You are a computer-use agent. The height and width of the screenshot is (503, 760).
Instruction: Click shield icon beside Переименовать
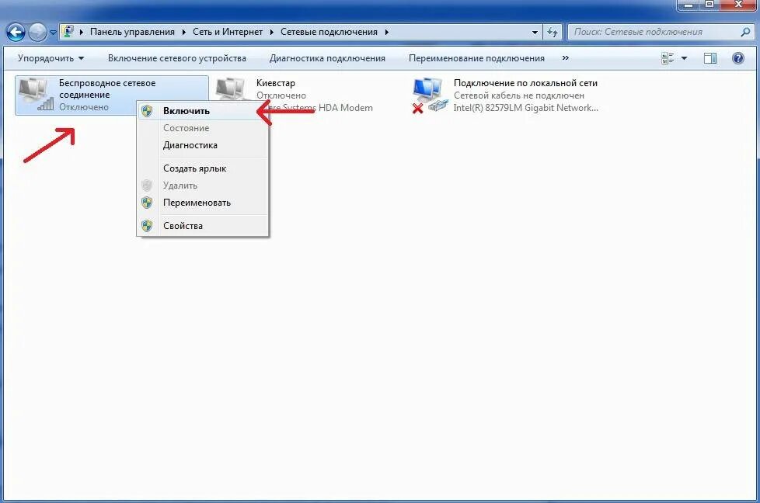tap(147, 203)
